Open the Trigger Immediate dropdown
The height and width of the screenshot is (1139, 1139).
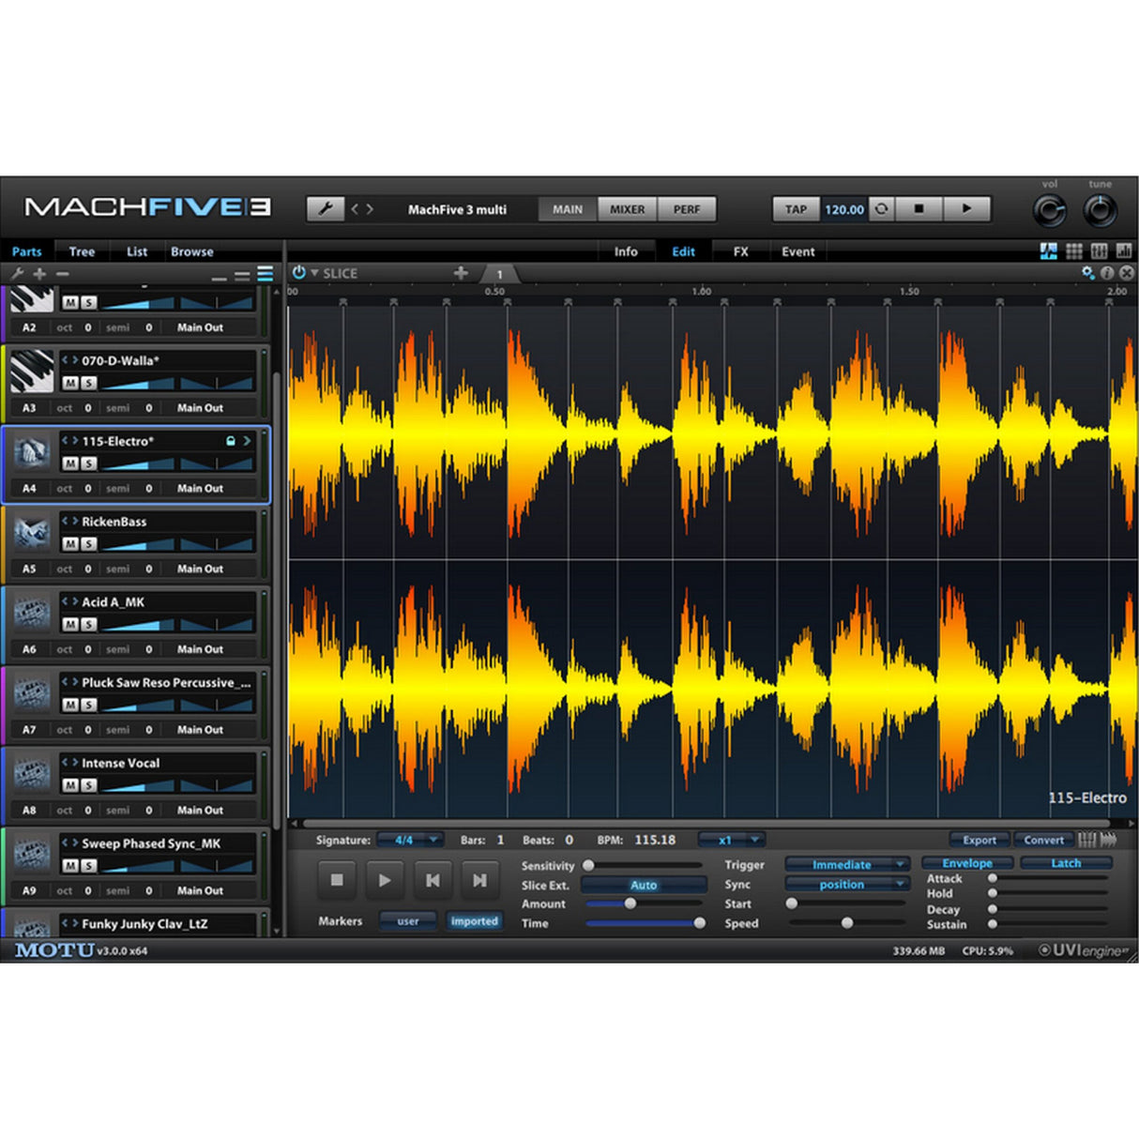click(x=844, y=864)
